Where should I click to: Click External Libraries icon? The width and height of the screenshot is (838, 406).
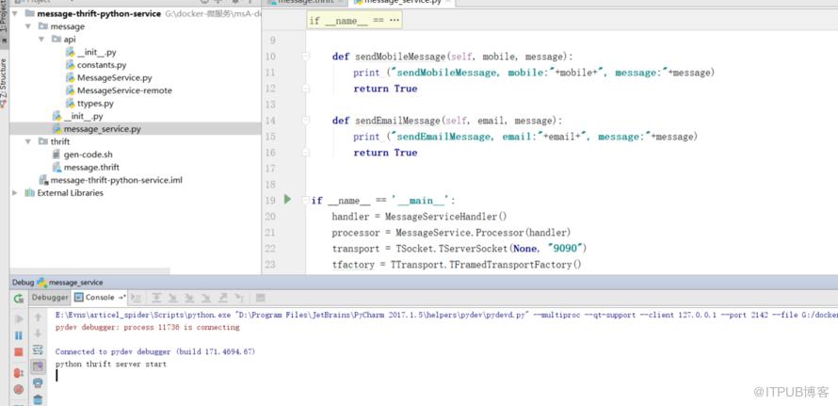[x=30, y=193]
